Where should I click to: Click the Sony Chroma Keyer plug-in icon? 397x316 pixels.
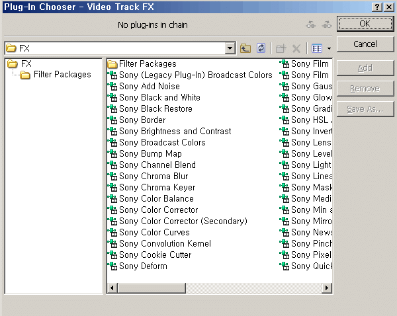[112, 188]
